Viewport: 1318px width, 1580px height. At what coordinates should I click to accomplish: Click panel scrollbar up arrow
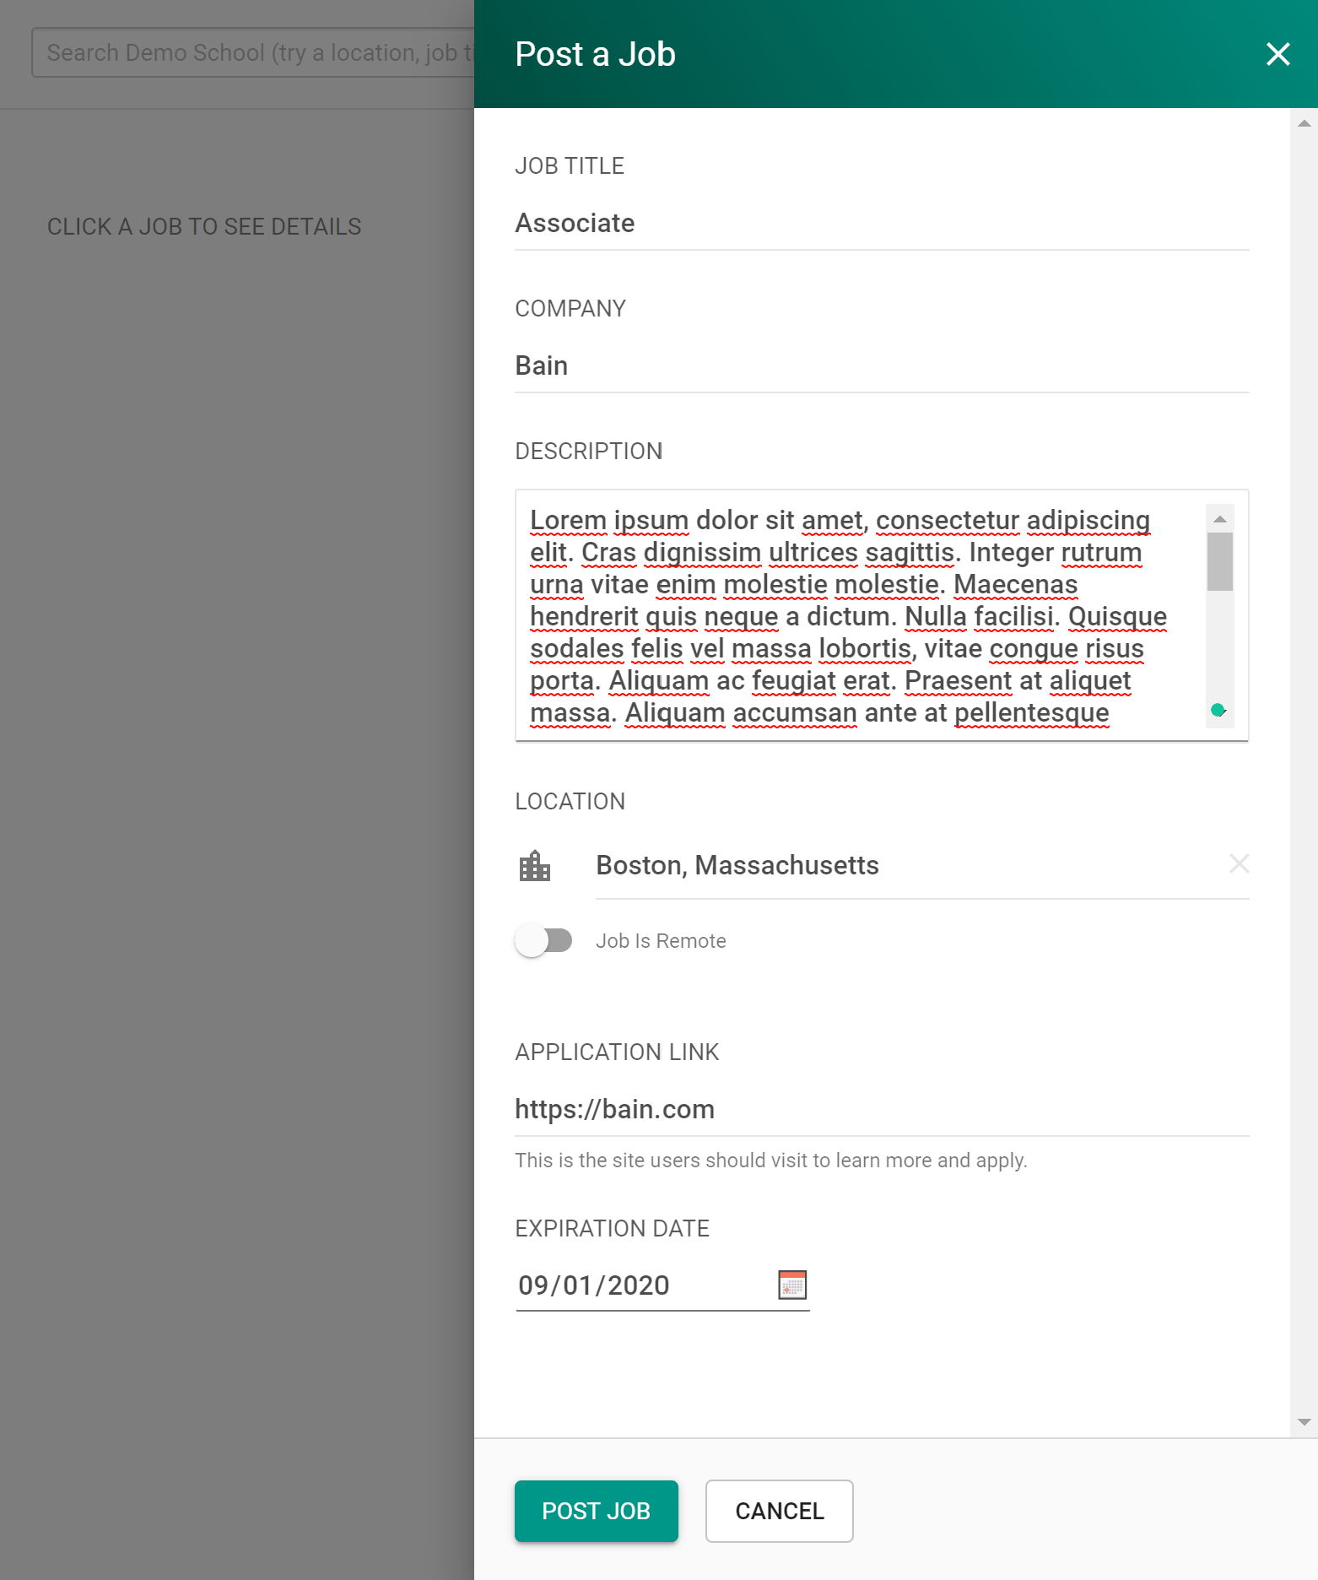[1304, 123]
